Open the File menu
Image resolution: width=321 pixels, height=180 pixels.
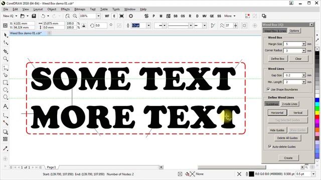click(6, 9)
